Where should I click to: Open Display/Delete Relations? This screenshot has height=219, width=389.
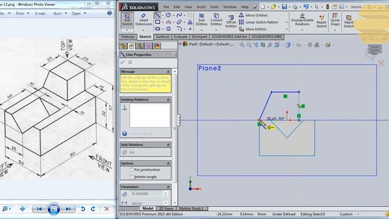pos(302,19)
